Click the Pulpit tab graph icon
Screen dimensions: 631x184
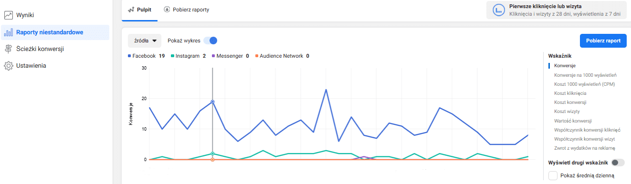(x=131, y=10)
